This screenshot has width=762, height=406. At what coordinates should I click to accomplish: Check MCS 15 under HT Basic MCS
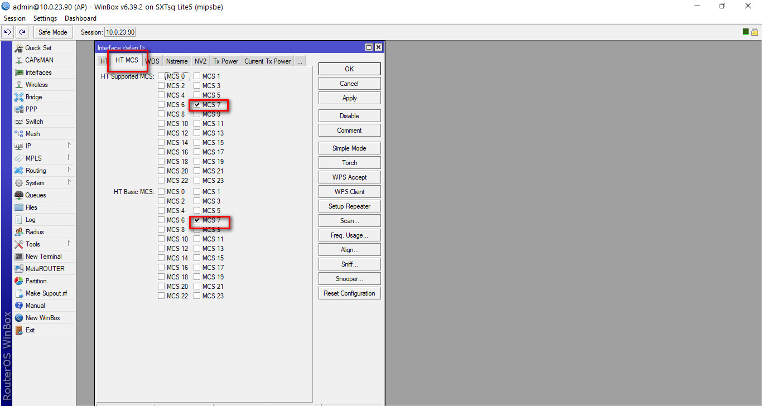click(x=197, y=258)
